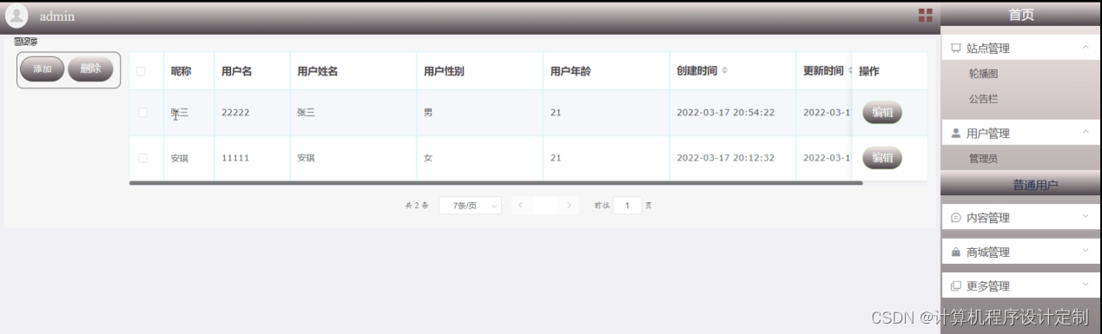The height and width of the screenshot is (334, 1102).
Task: Open the 首页 menu item
Action: (x=1021, y=15)
